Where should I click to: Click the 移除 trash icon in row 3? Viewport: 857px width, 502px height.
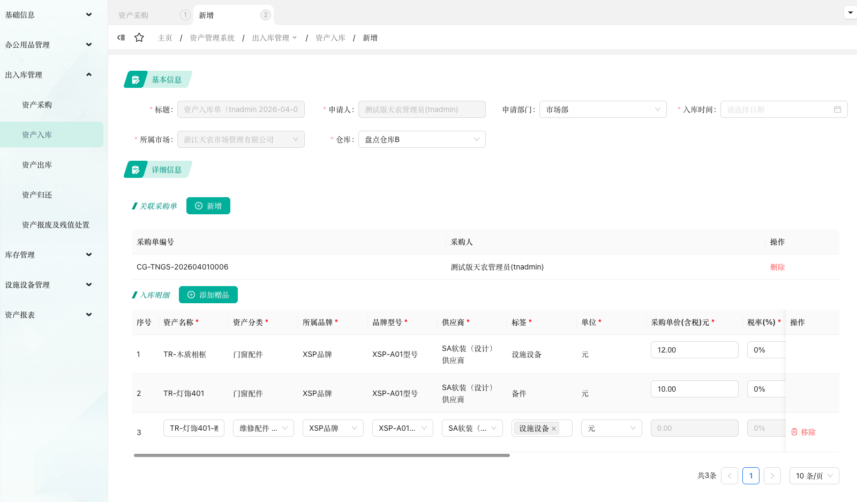point(794,432)
